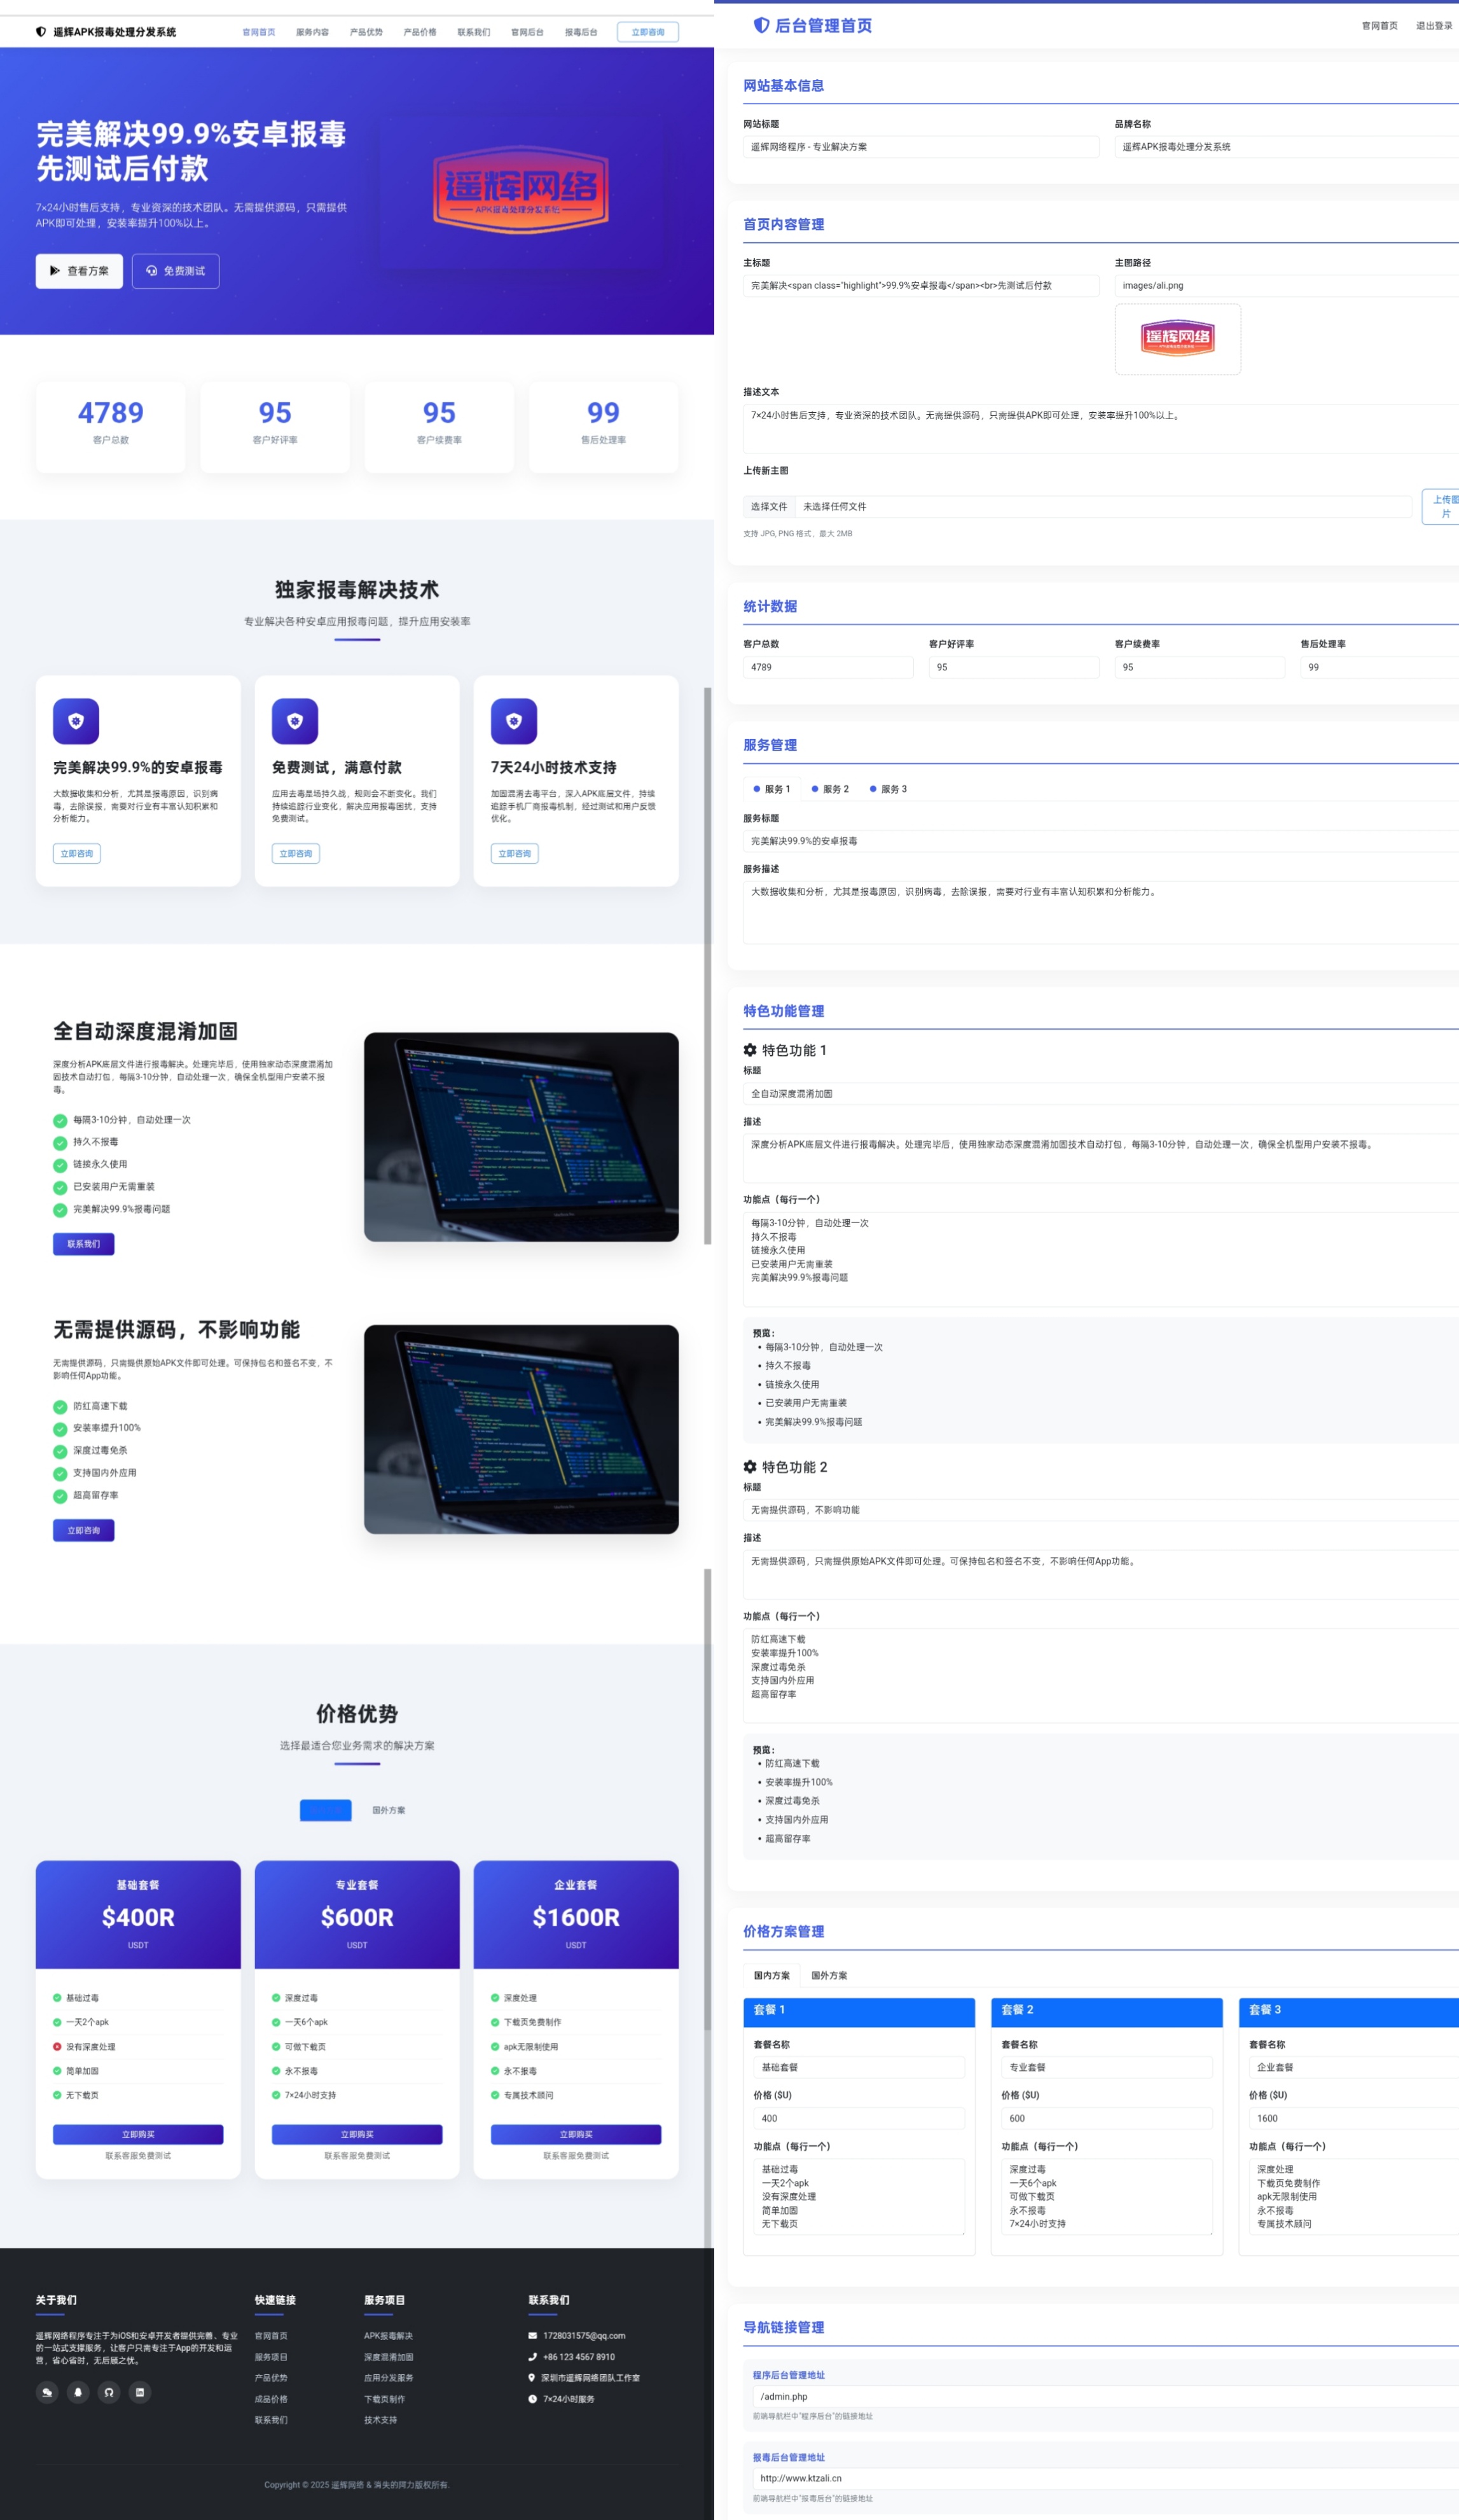Click the gear icon next to 特色功能 1
This screenshot has width=1459, height=2520.
tap(750, 1050)
